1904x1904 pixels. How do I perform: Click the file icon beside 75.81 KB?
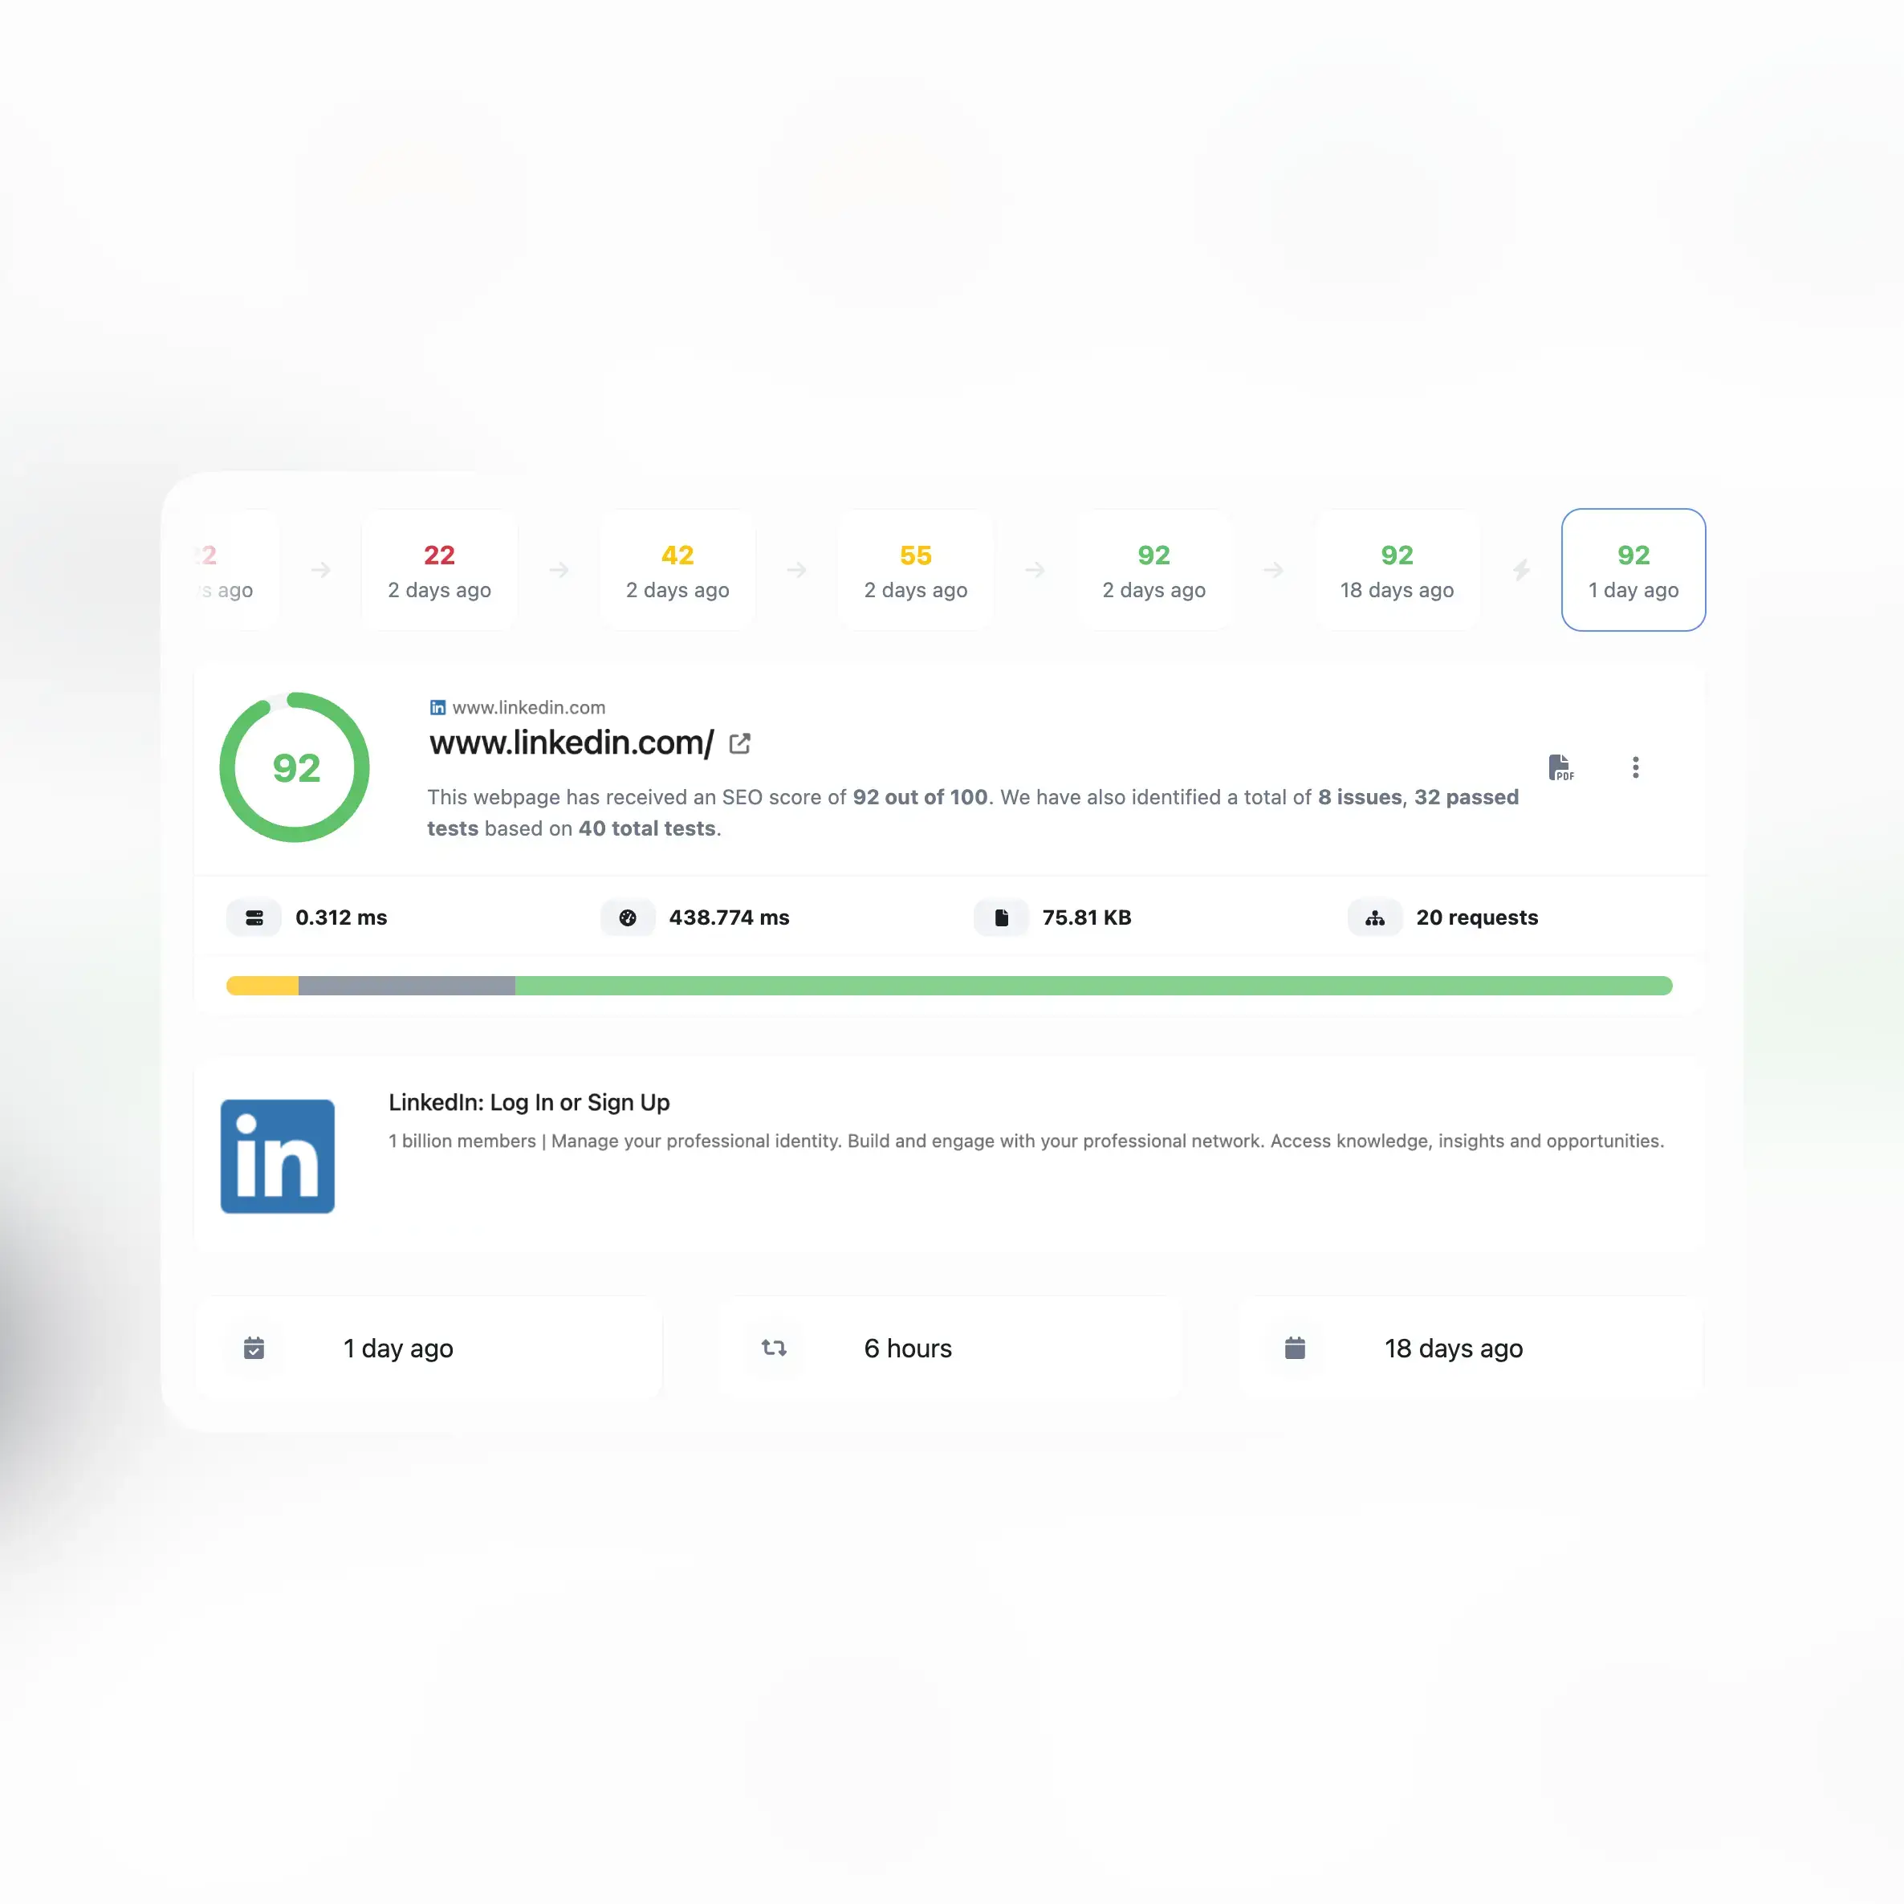pyautogui.click(x=1001, y=917)
